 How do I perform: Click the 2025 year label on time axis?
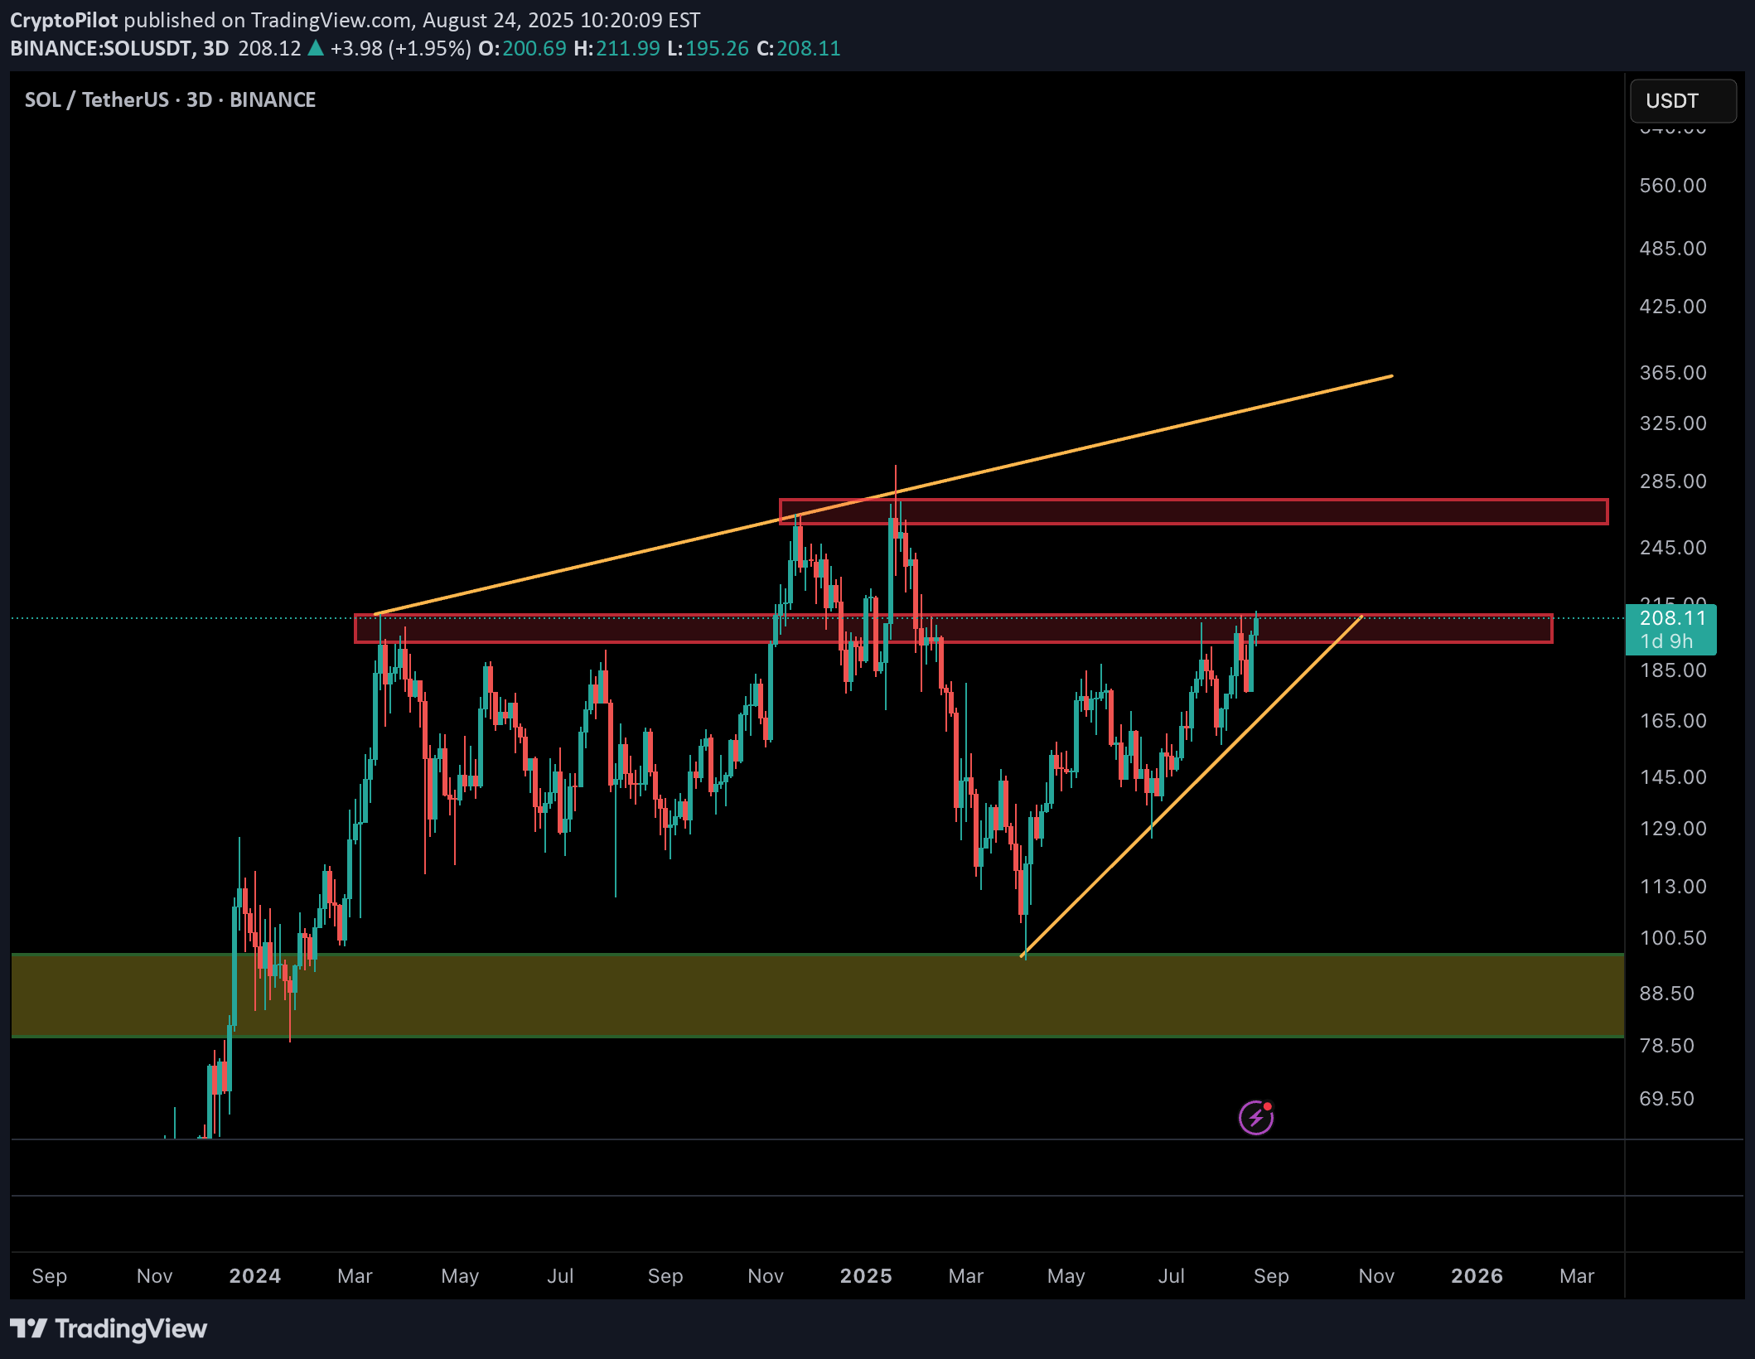(866, 1276)
